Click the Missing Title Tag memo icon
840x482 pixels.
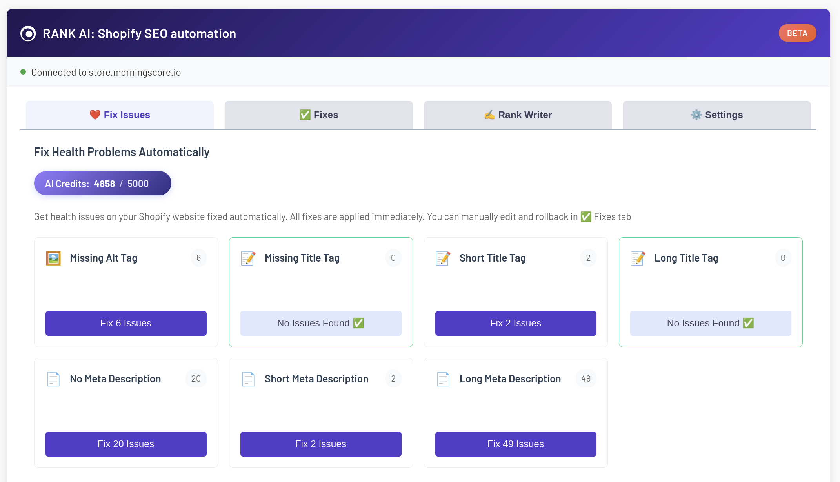click(x=248, y=258)
